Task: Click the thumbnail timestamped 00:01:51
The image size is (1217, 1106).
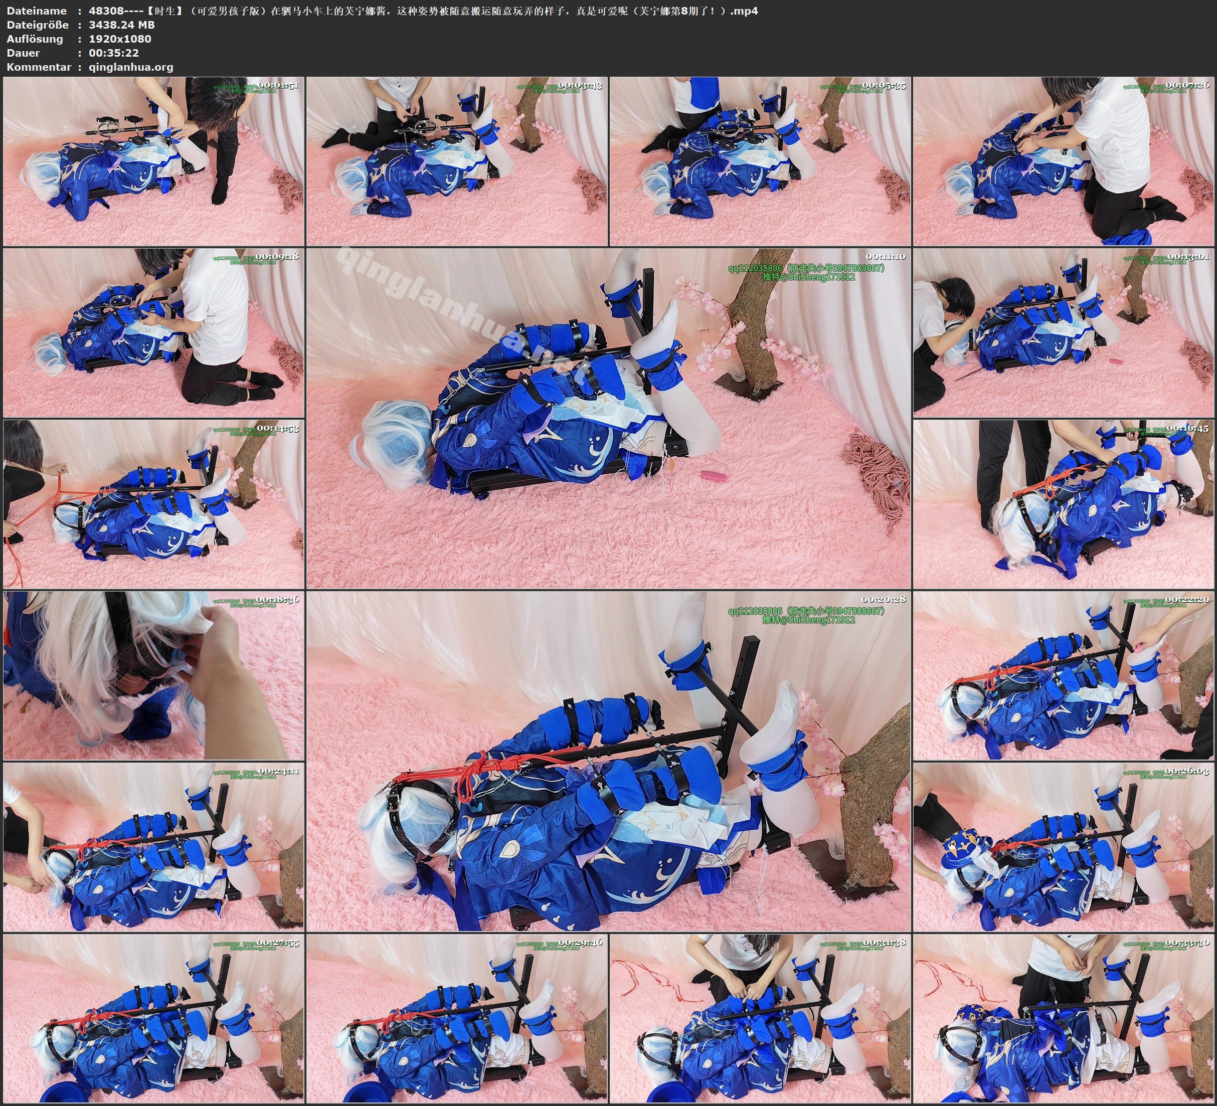Action: [153, 161]
